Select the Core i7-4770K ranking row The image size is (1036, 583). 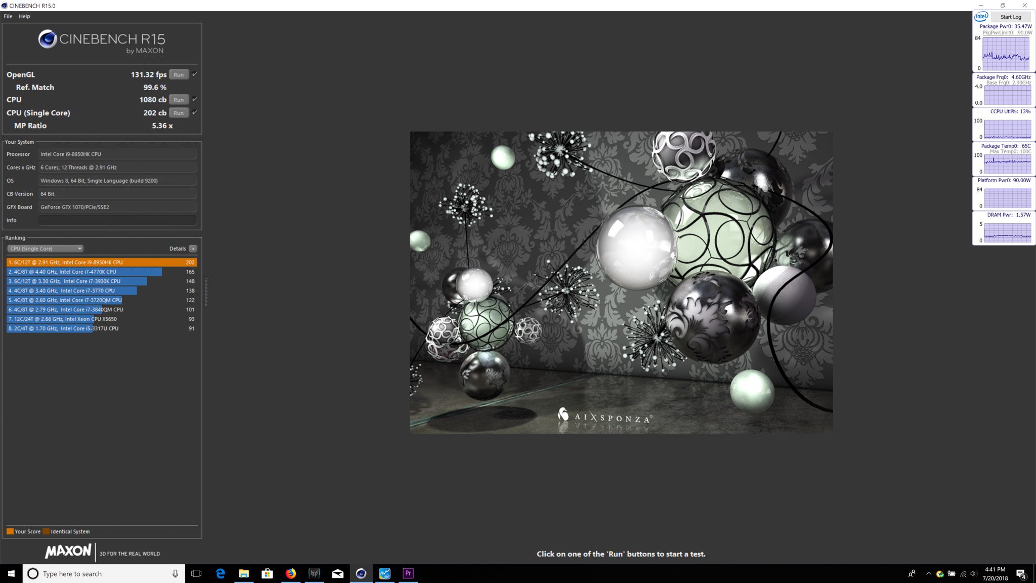coord(102,272)
